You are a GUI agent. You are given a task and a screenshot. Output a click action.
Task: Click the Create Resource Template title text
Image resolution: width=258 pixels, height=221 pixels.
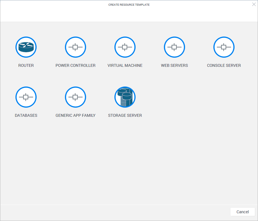tap(129, 5)
